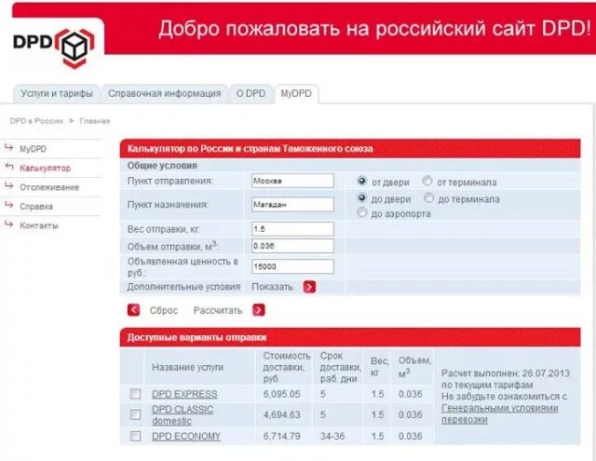Click the Сброс reset button text
The width and height of the screenshot is (596, 461).
pos(164,310)
